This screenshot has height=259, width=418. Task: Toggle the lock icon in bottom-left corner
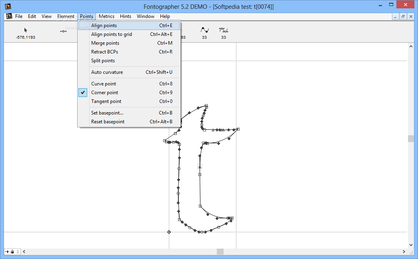pos(12,251)
